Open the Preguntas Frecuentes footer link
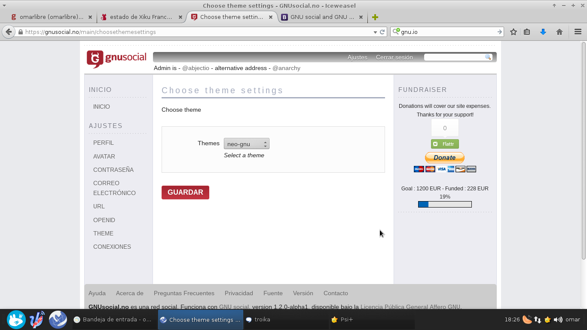The image size is (587, 330). click(x=184, y=293)
